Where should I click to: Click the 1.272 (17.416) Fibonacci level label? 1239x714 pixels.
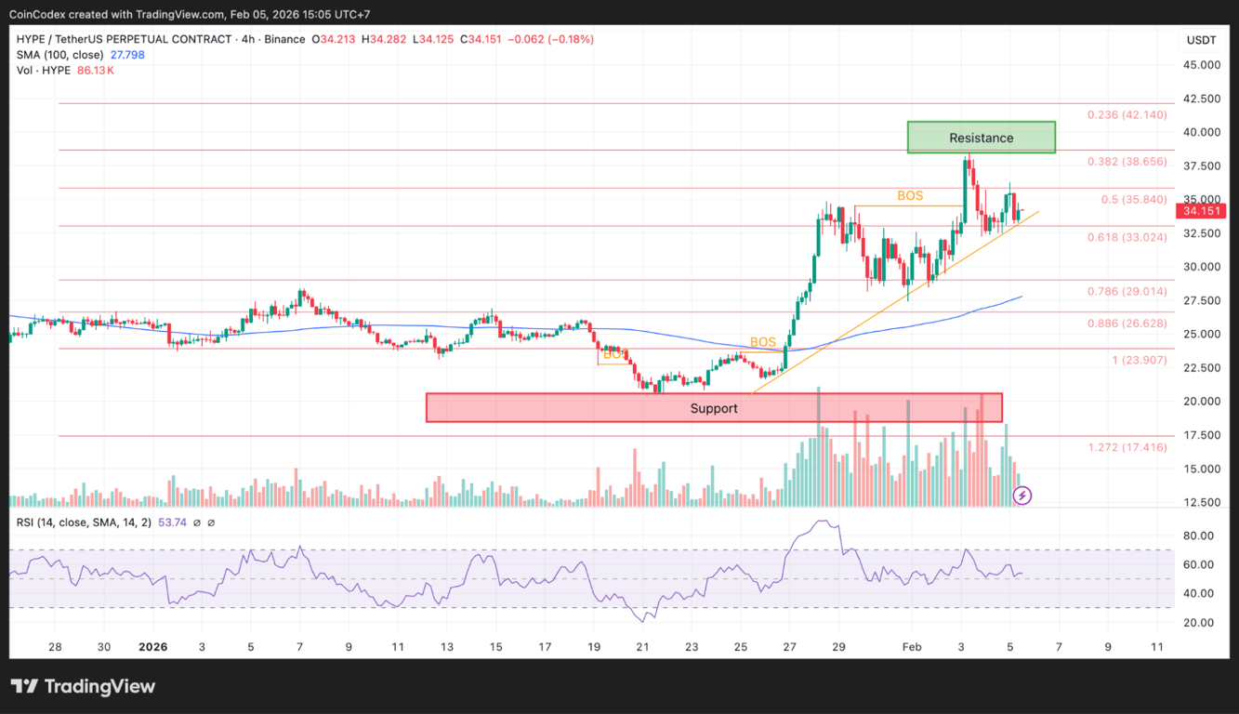coord(1127,447)
